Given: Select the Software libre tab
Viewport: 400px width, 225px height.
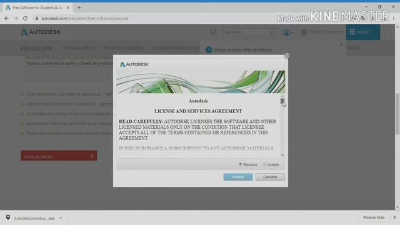Looking at the screenshot, I should [78, 47].
